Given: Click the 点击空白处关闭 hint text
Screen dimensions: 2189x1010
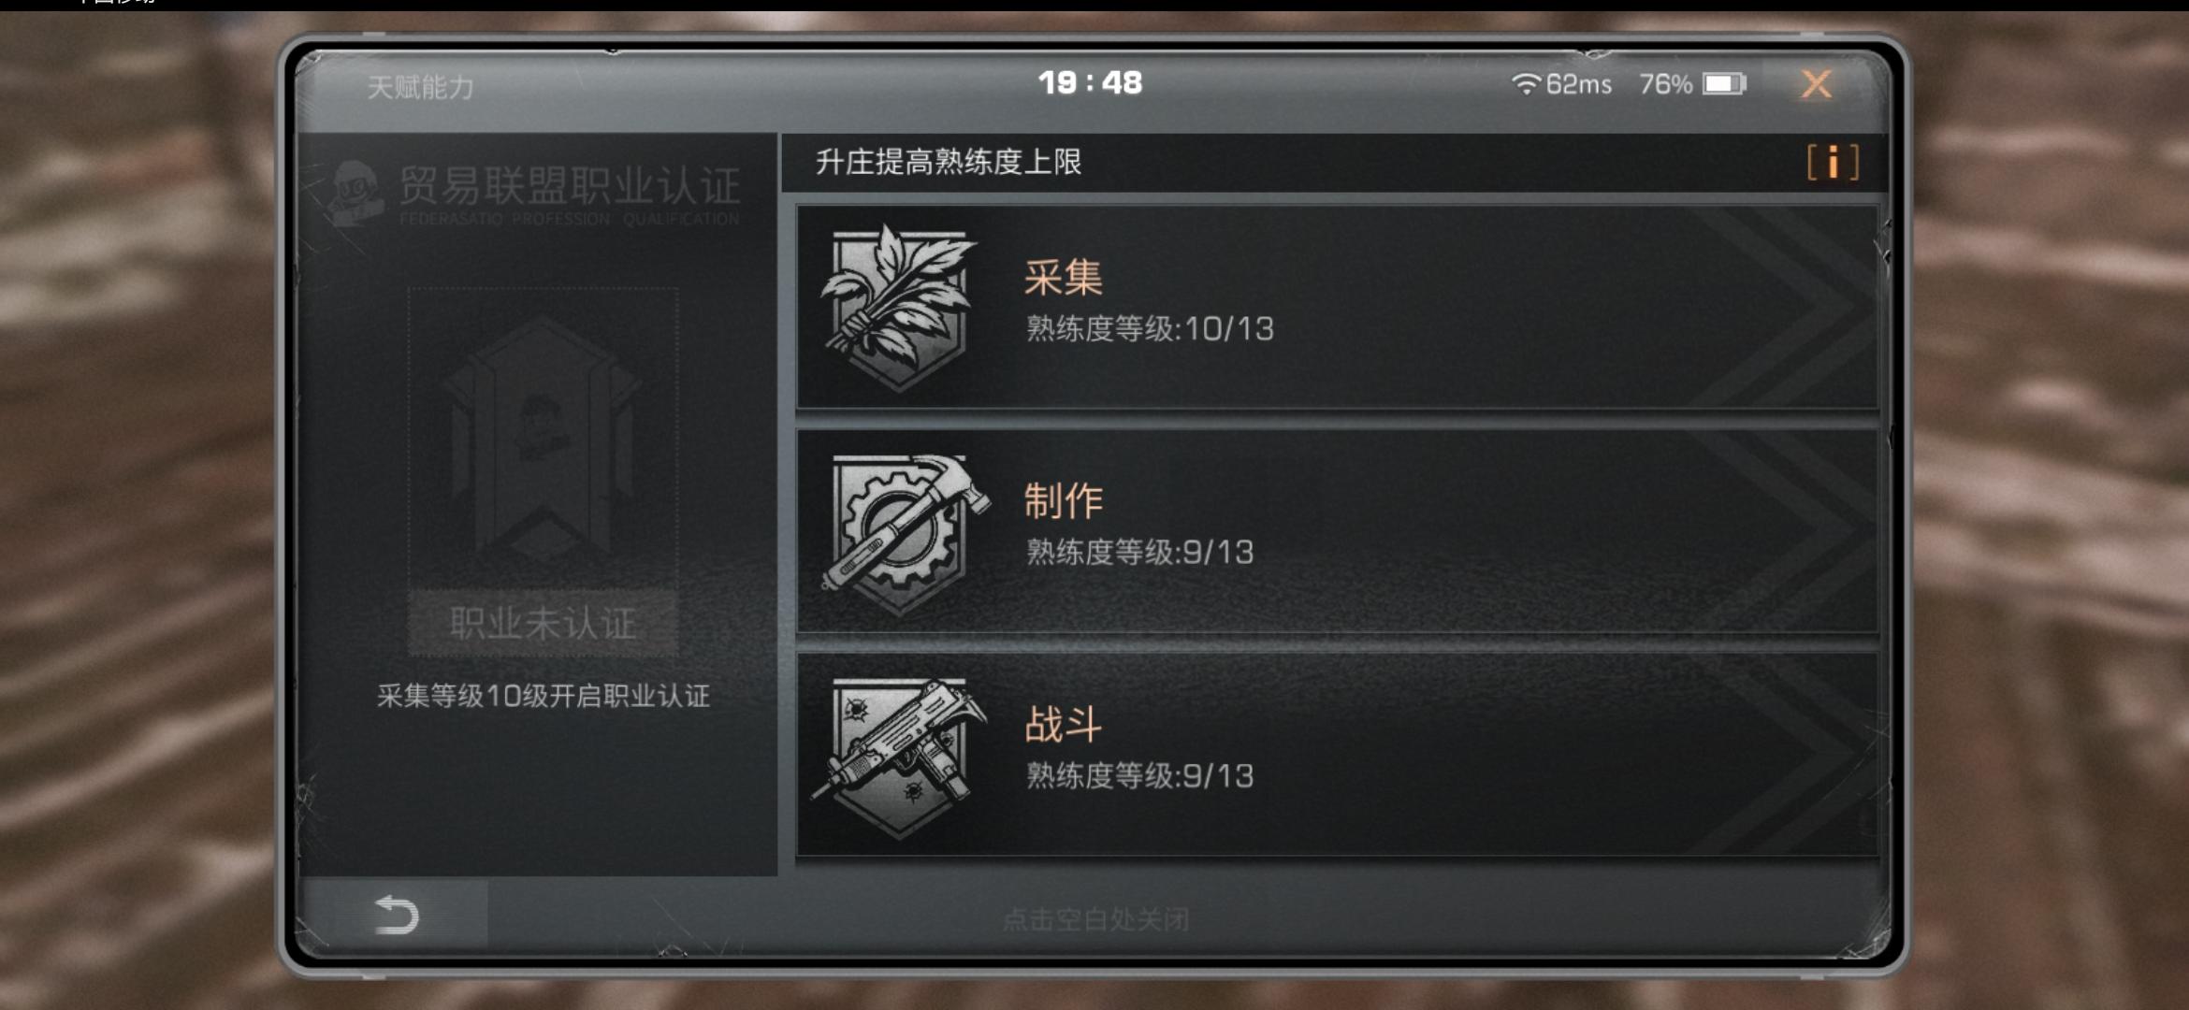Looking at the screenshot, I should coord(1095,919).
